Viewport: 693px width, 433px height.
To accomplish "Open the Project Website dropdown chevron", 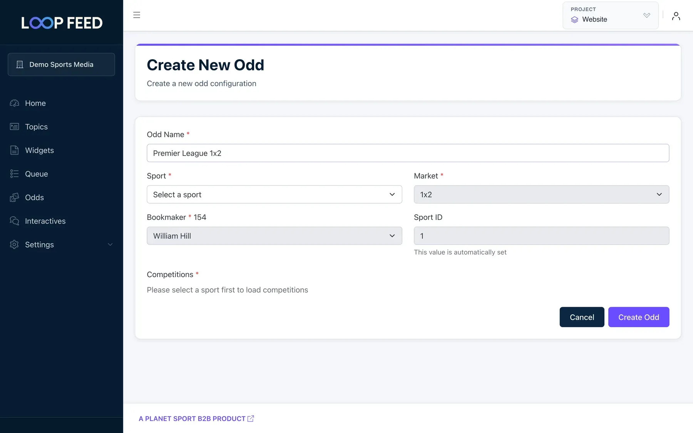I will pos(647,15).
